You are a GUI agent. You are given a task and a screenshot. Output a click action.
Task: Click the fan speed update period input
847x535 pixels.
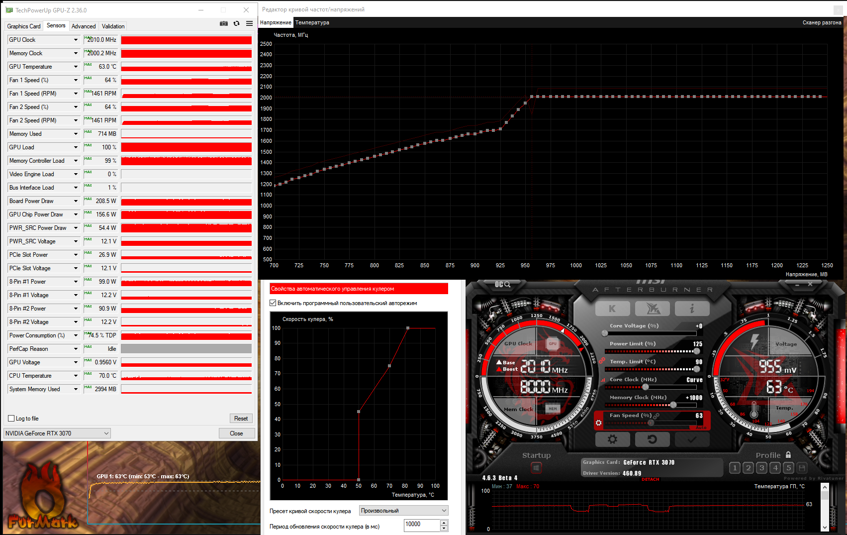(x=422, y=525)
